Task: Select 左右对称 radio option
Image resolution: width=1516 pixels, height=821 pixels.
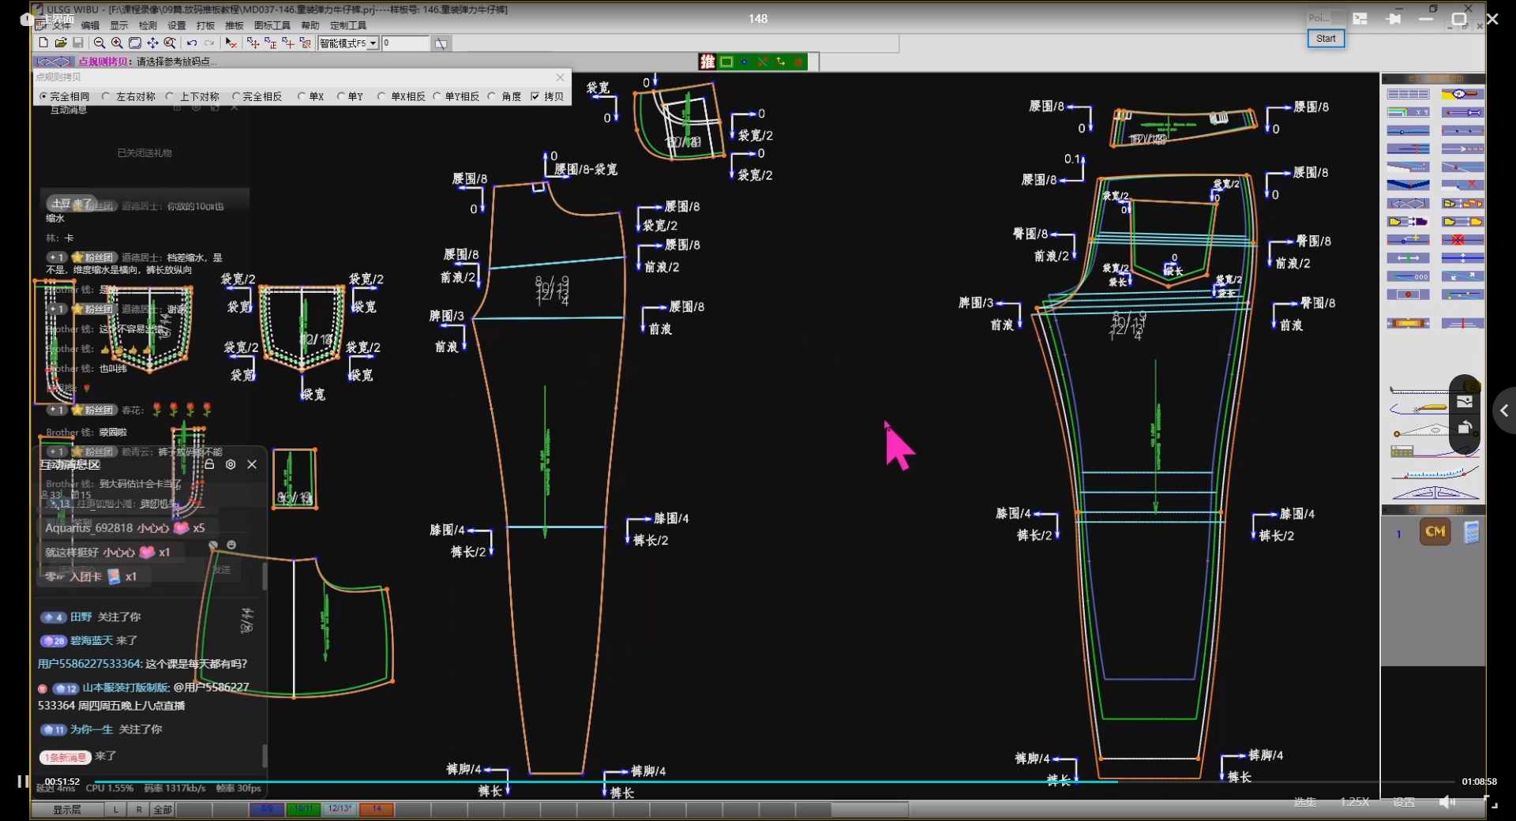Action: 129,96
